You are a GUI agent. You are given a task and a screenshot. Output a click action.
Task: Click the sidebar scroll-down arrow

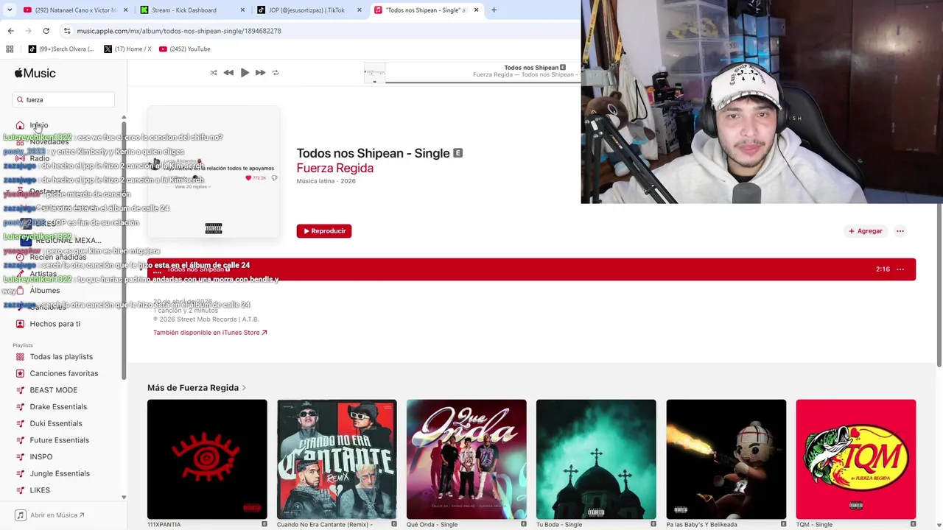[124, 498]
